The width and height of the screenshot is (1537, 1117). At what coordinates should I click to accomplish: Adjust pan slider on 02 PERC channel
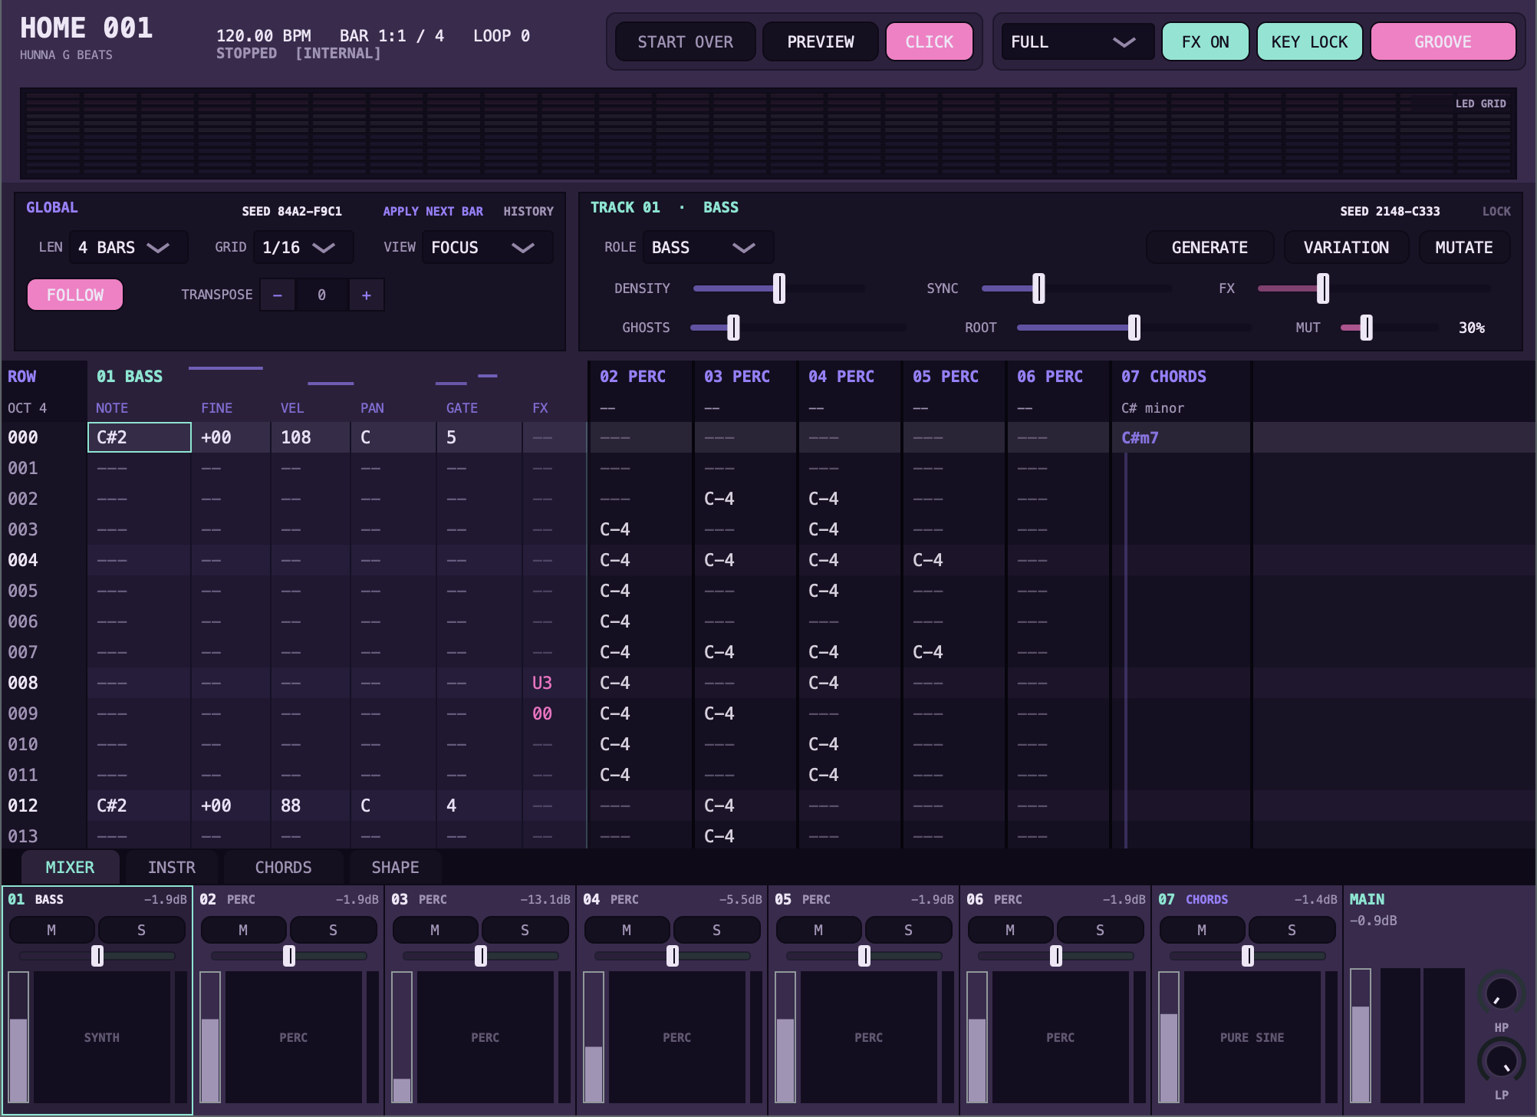pos(289,956)
